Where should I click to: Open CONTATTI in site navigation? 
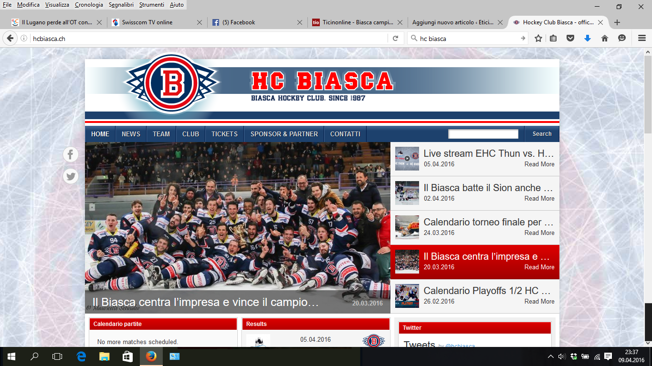coord(345,134)
